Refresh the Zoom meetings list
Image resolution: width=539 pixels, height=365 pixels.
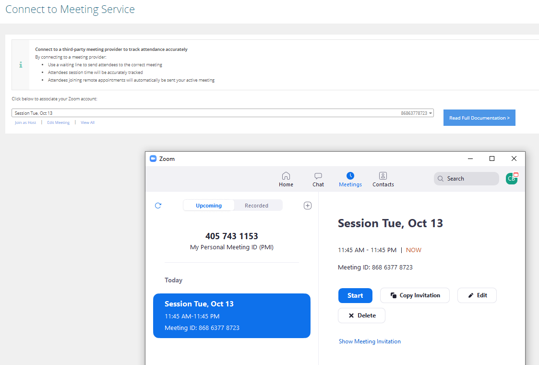(x=158, y=206)
